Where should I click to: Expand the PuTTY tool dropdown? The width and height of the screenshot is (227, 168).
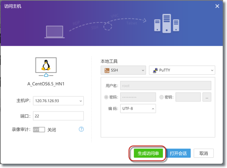182,70
